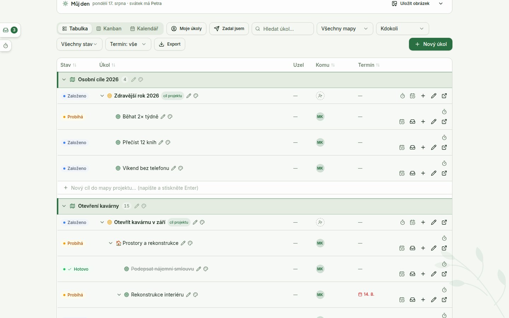Click the Export button
Viewport: 509px width, 318px height.
tap(170, 44)
